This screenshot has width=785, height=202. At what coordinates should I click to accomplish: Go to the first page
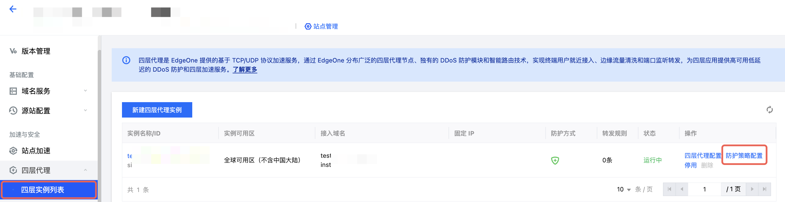[x=669, y=189]
